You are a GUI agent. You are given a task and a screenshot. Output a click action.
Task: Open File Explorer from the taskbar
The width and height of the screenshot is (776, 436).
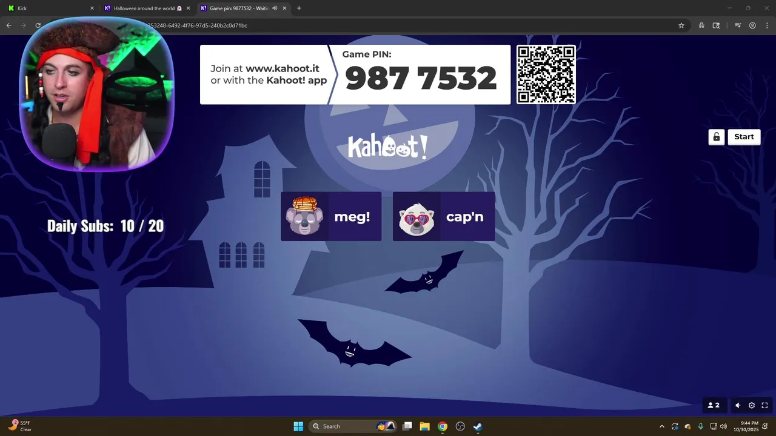click(425, 426)
